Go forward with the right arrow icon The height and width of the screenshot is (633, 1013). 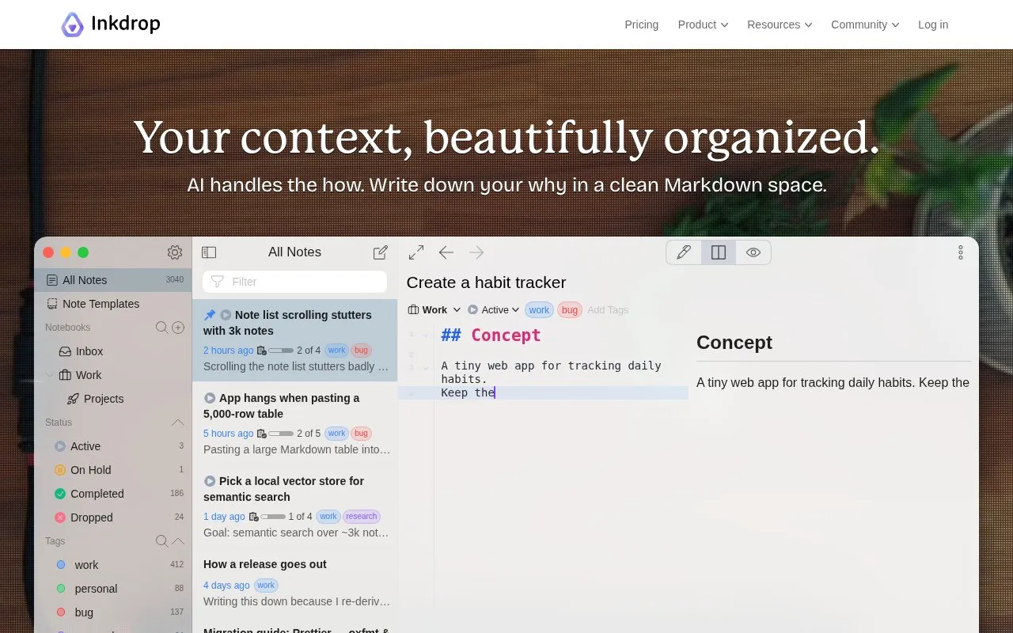point(476,252)
